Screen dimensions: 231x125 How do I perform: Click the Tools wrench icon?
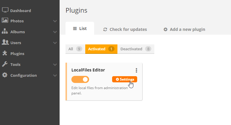tap(5, 64)
